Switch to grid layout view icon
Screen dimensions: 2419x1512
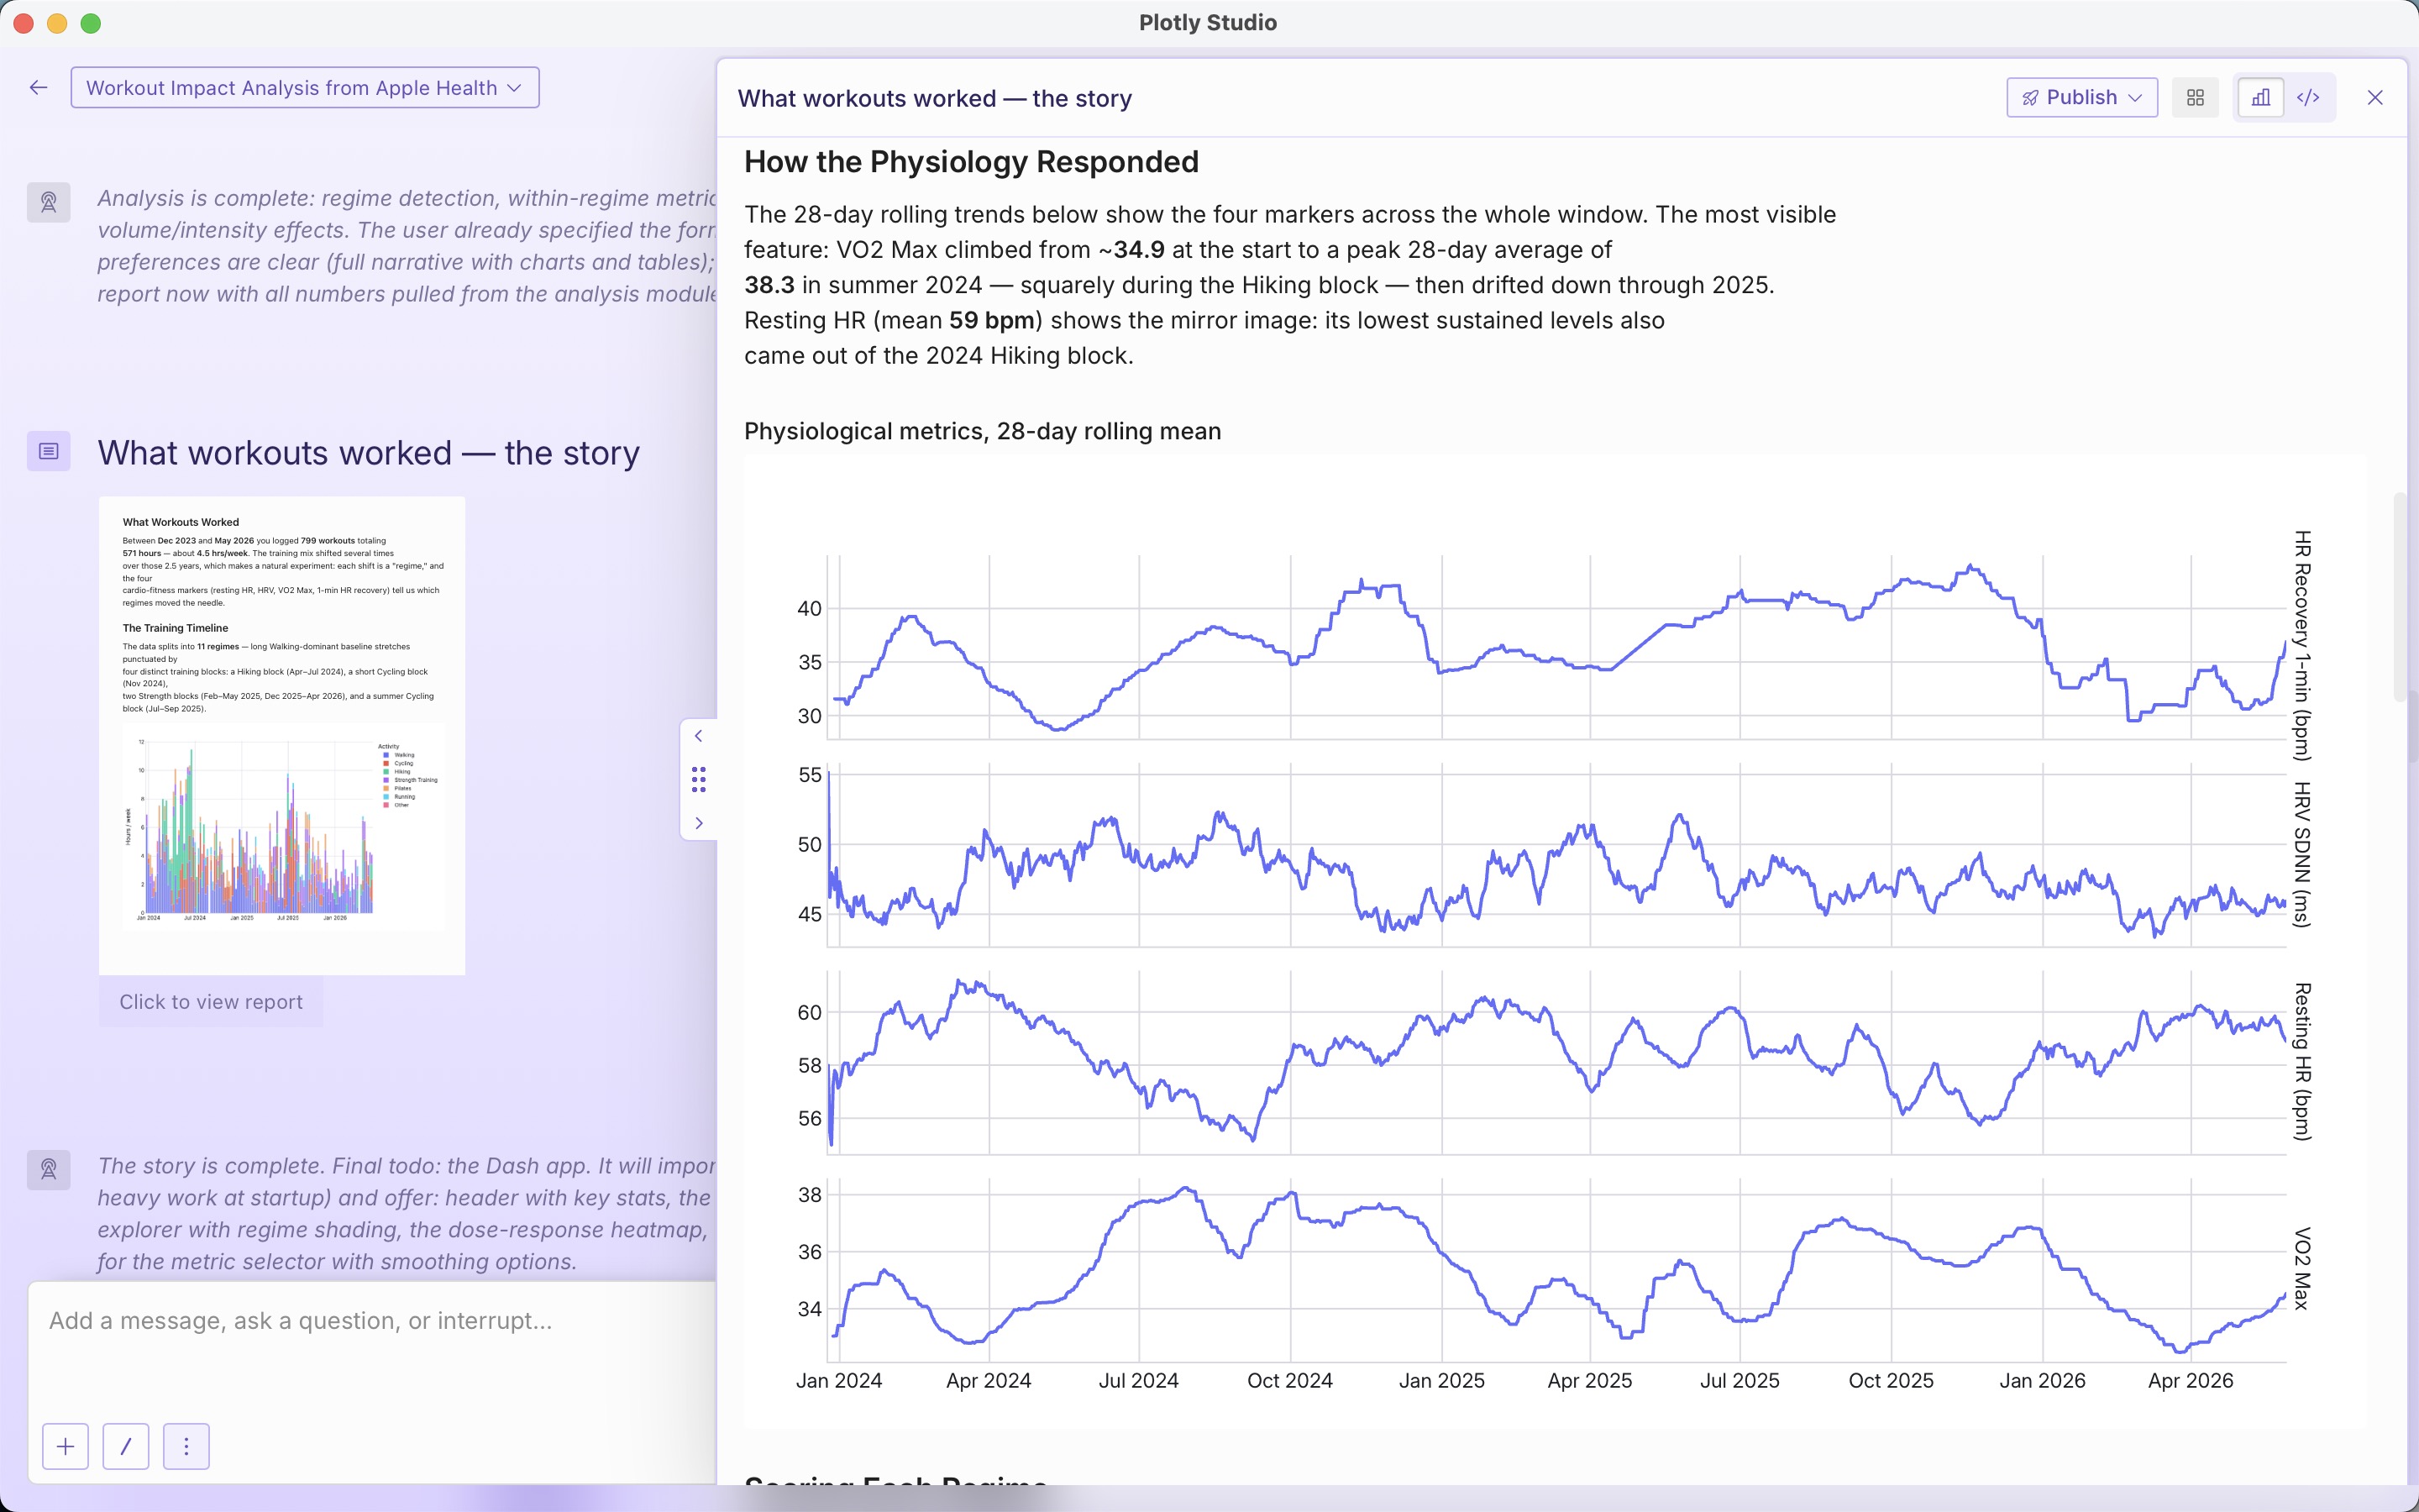tap(2195, 97)
